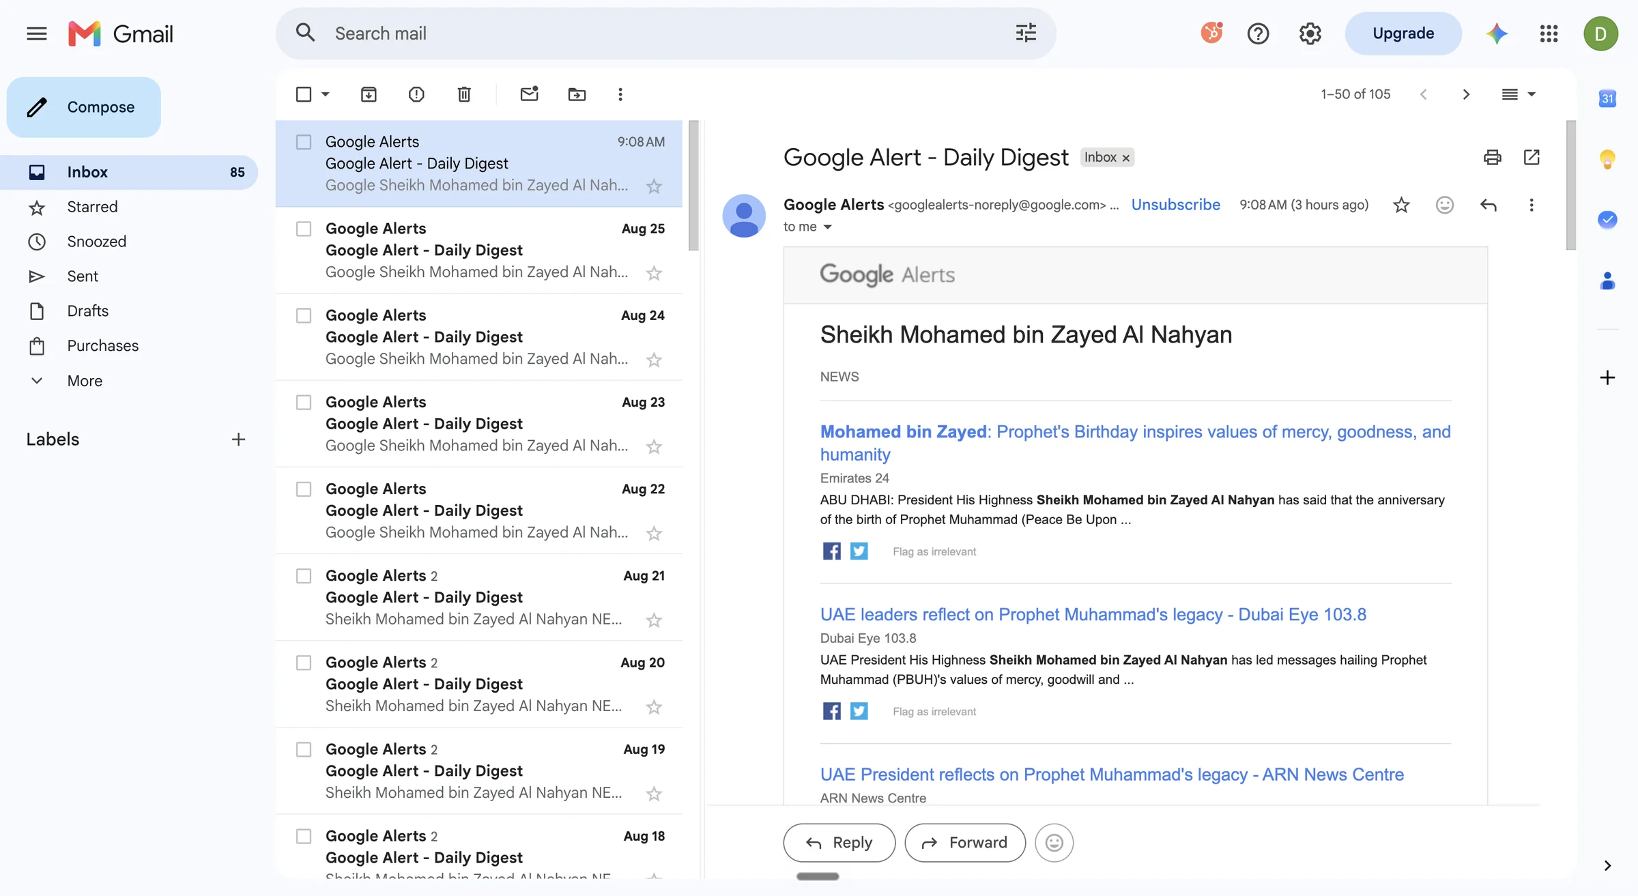
Task: Click the search magnifier icon
Action: point(305,33)
